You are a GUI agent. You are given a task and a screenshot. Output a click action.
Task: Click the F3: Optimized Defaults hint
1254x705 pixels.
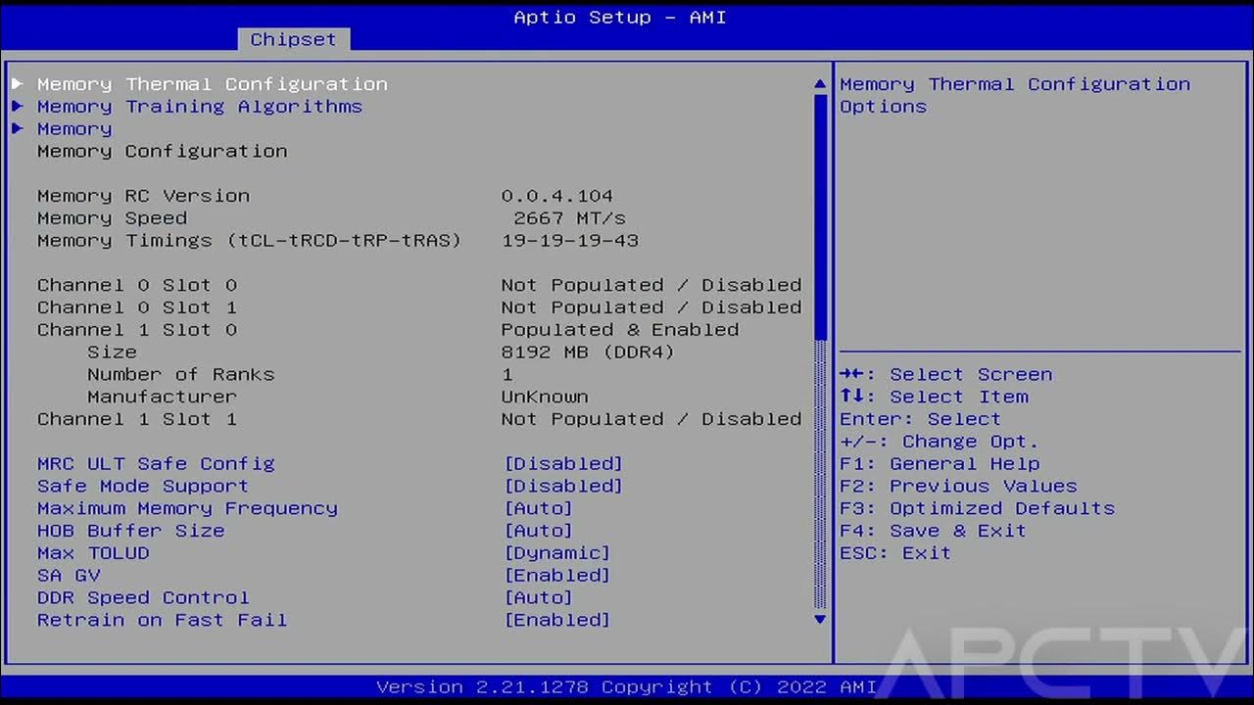(x=977, y=509)
